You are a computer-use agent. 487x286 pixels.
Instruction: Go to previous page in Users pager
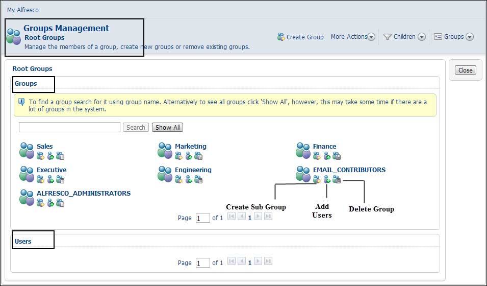tap(242, 261)
